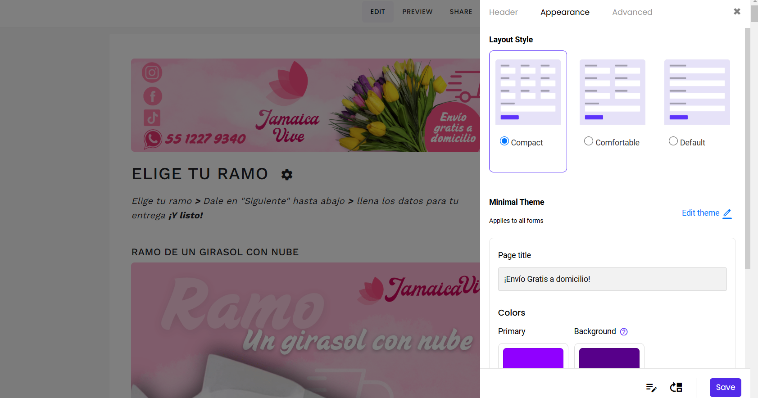Viewport: 758px width, 398px height.
Task: Open the SHARE tab
Action: pos(461,12)
